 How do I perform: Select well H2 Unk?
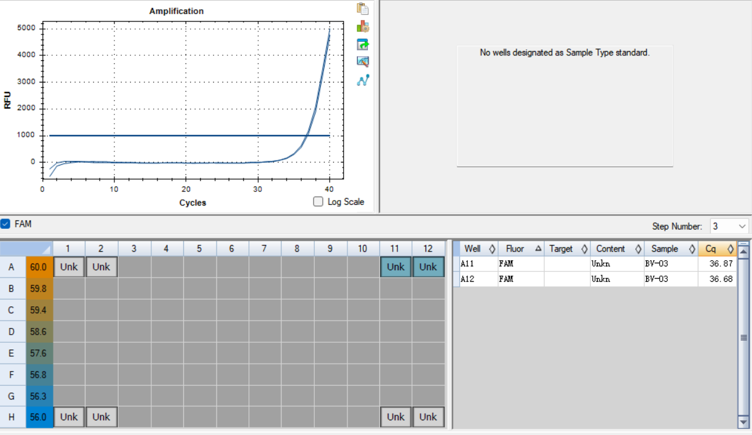pyautogui.click(x=101, y=417)
